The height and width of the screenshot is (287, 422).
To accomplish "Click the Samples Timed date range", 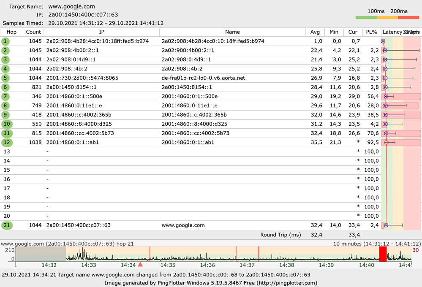I will coord(106,23).
